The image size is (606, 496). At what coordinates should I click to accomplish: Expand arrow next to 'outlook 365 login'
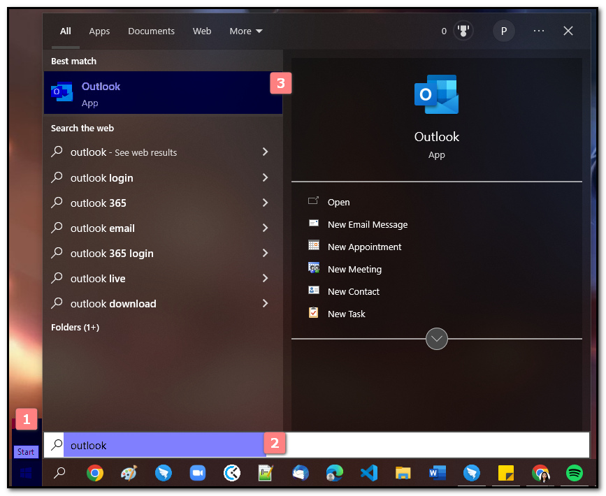click(x=265, y=253)
